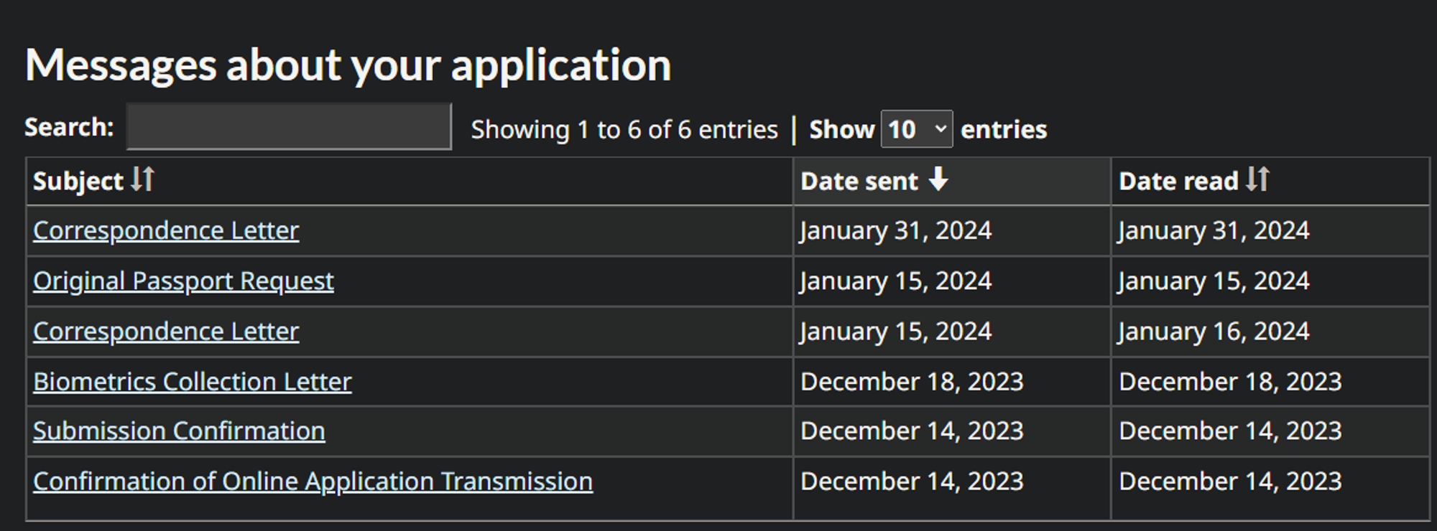Click the Date sent column header text

(x=859, y=182)
